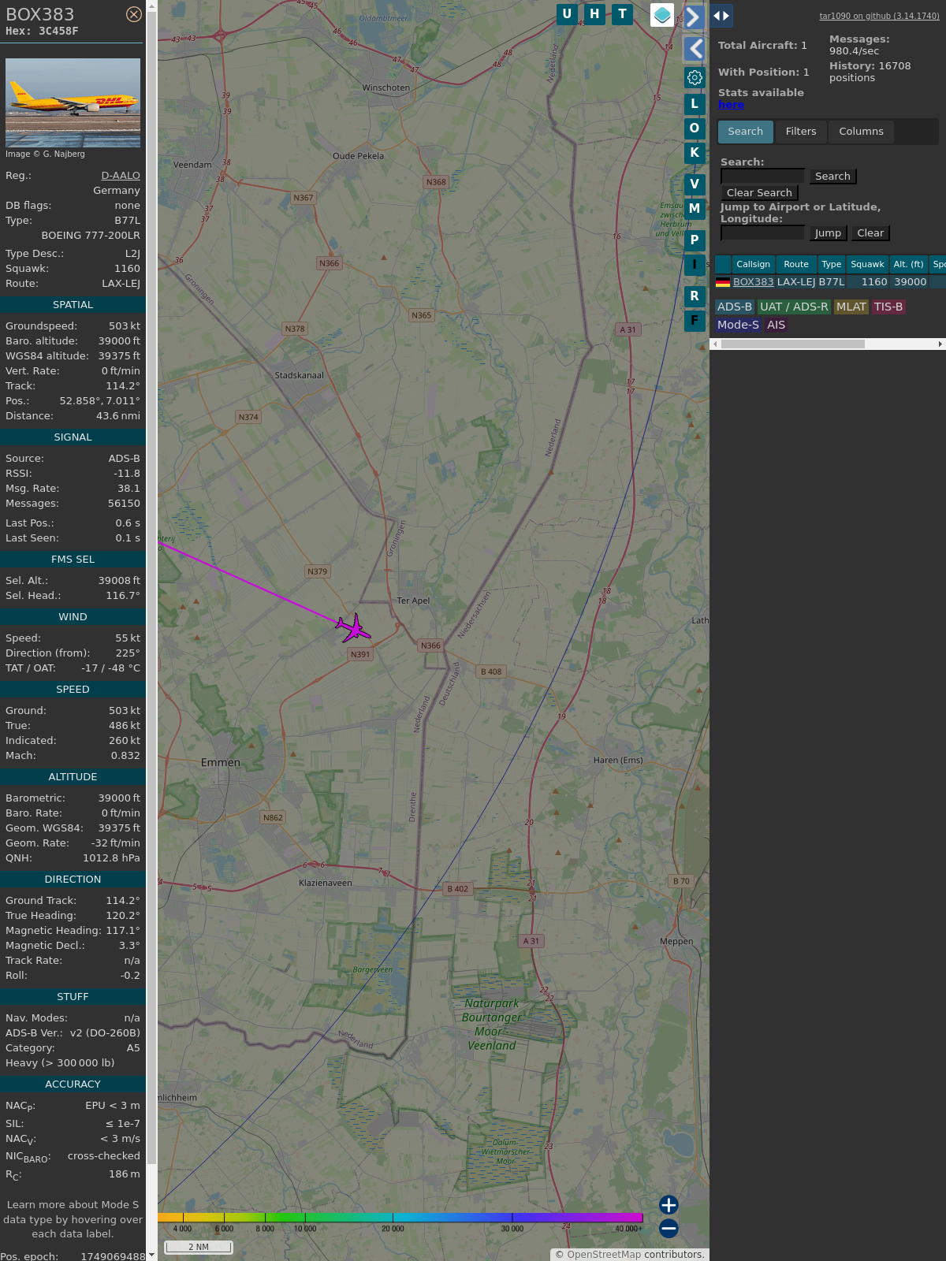This screenshot has width=946, height=1261.
Task: Click the Jump button
Action: pyautogui.click(x=828, y=233)
